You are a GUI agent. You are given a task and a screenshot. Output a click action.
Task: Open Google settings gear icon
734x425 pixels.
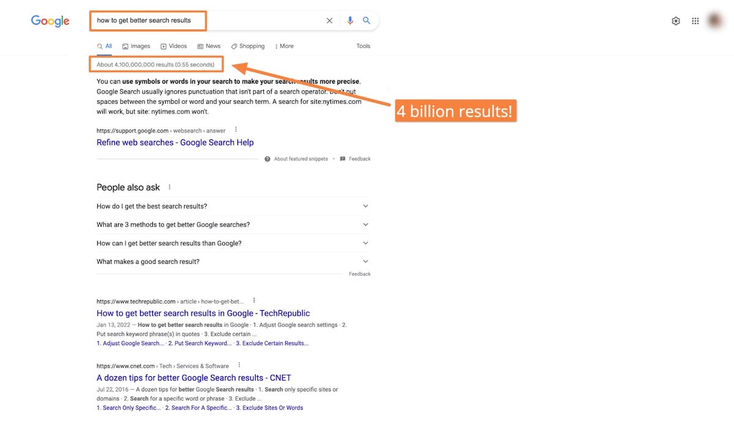676,21
